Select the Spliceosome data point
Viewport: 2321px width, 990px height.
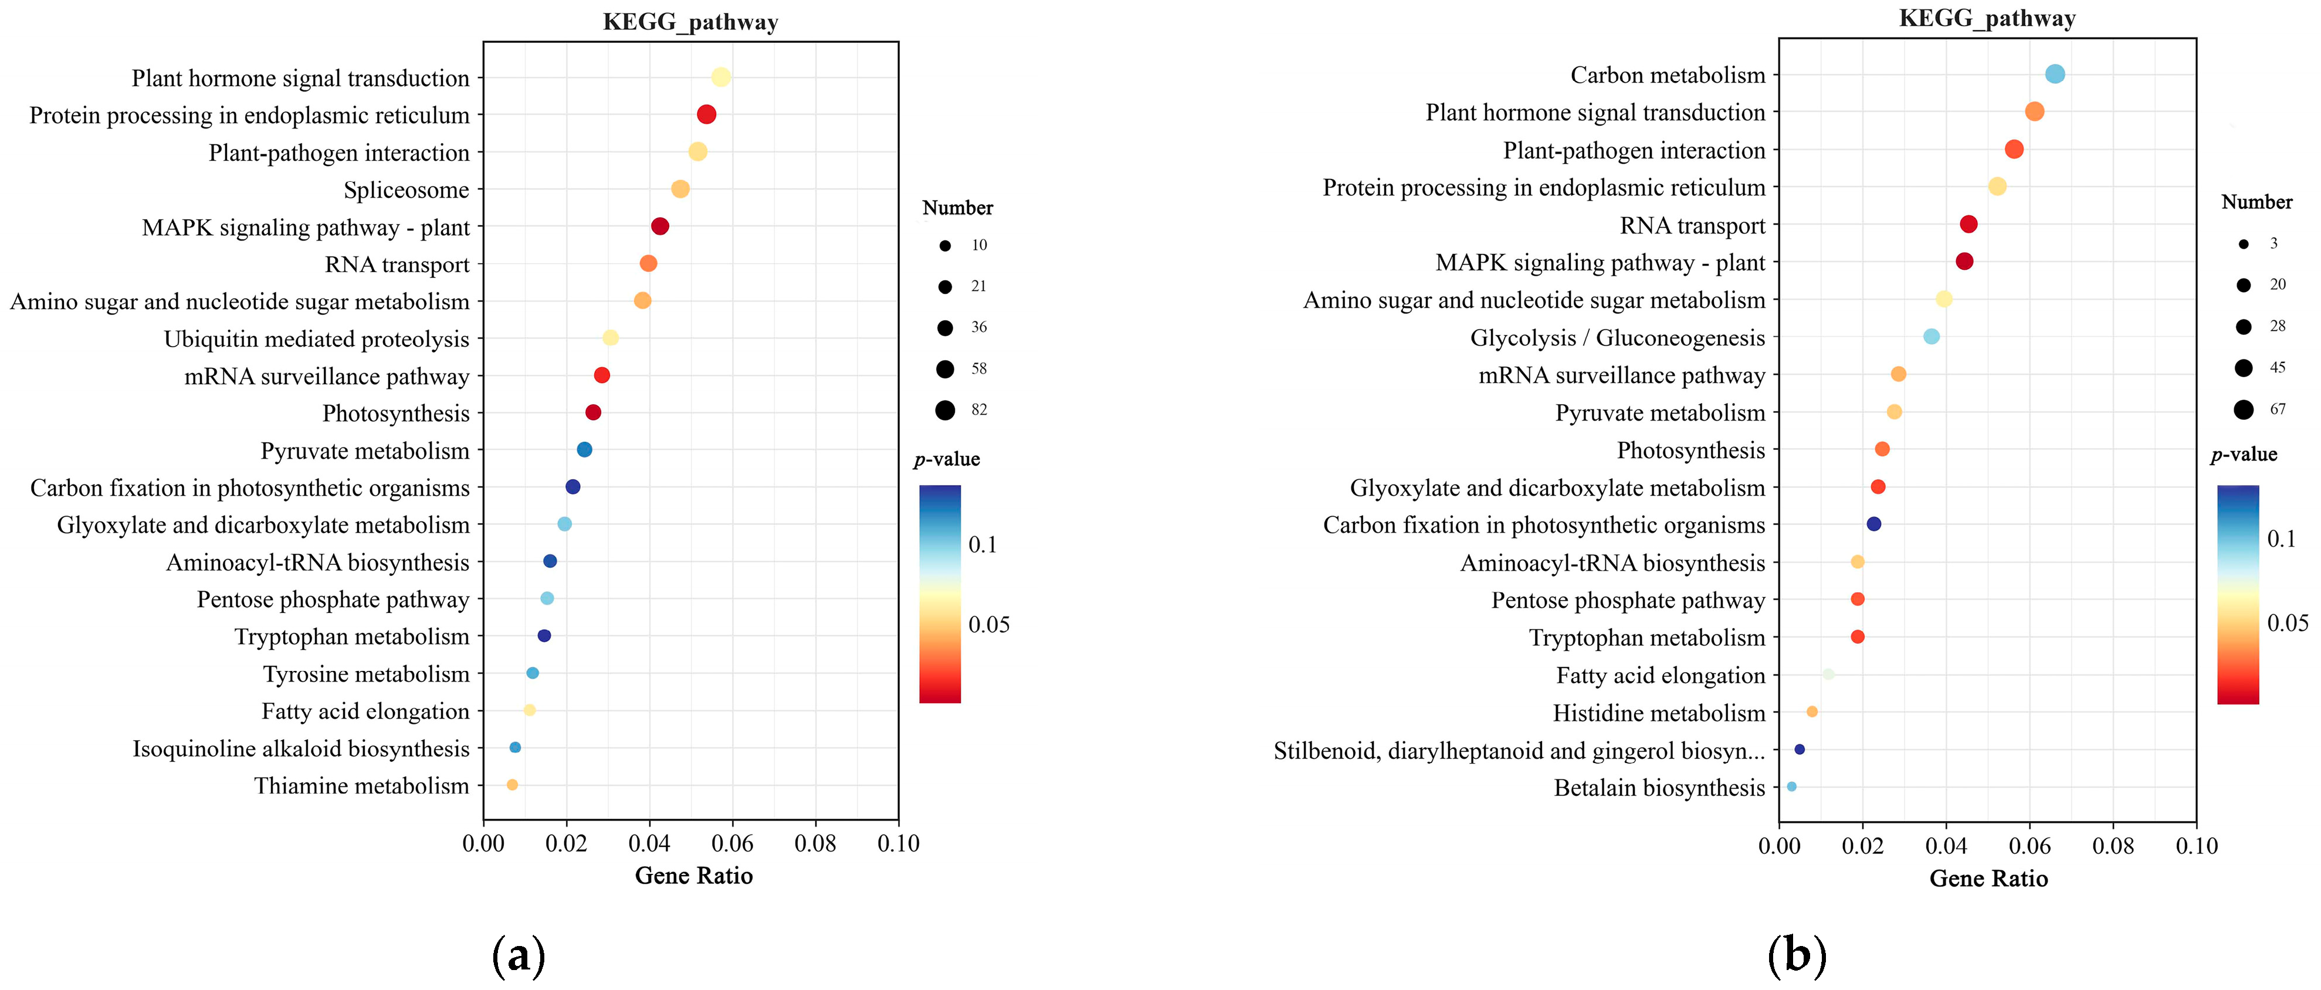point(680,189)
